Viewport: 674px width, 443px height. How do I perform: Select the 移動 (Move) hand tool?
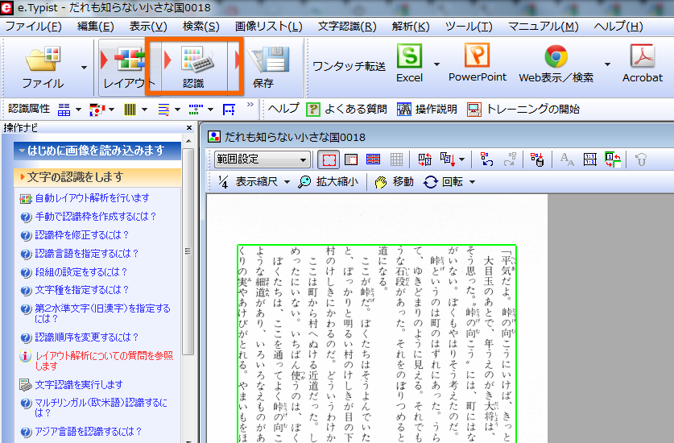tap(395, 182)
